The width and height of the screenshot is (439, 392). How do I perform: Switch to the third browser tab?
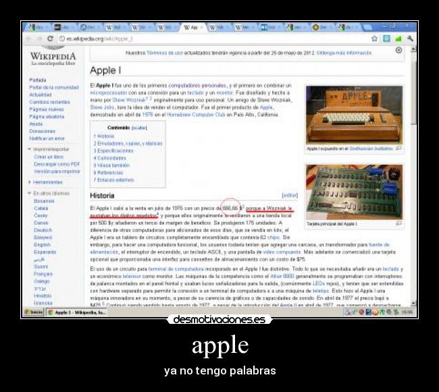[x=90, y=28]
